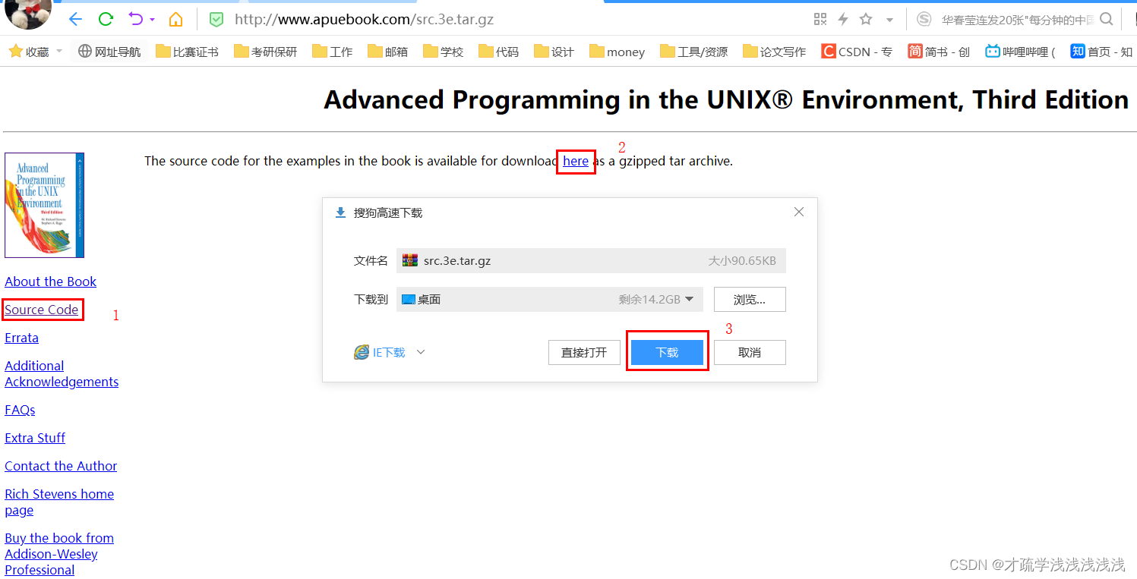Open the 比赛证书 bookmark folder
1137x579 pixels.
click(187, 52)
